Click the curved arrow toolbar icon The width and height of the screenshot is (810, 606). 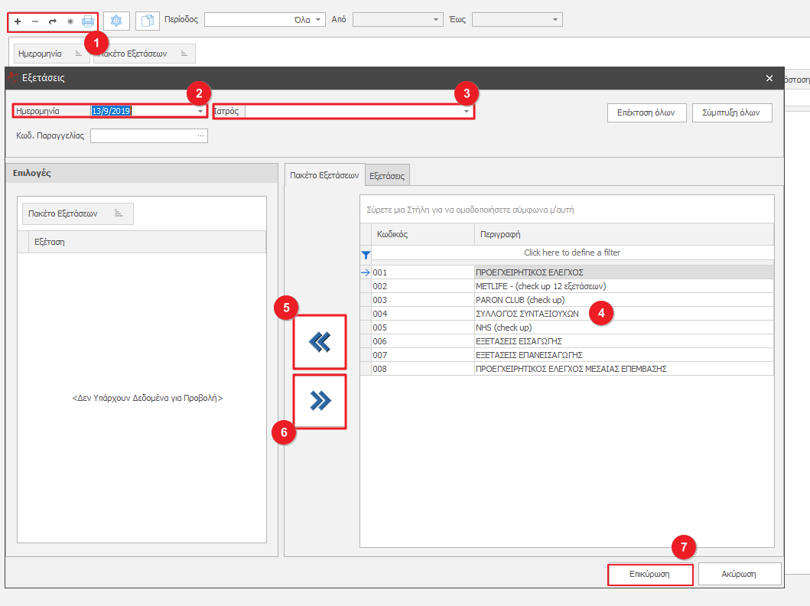pyautogui.click(x=53, y=21)
